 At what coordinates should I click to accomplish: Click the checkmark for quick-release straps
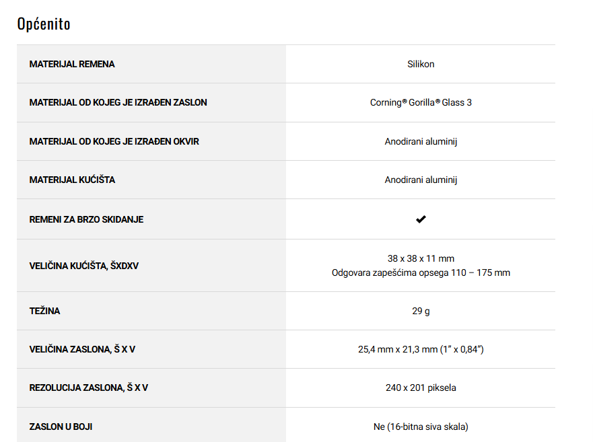(421, 219)
